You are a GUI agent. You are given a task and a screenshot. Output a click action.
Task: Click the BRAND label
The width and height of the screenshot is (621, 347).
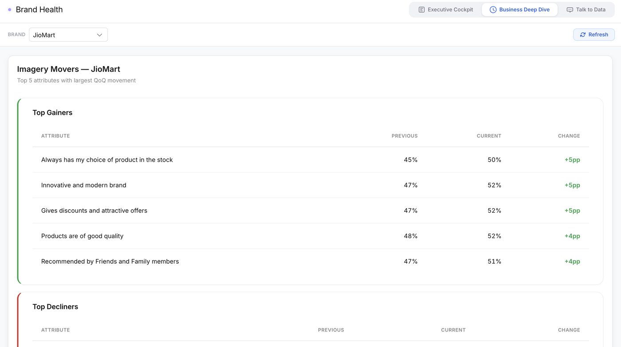[x=16, y=35]
